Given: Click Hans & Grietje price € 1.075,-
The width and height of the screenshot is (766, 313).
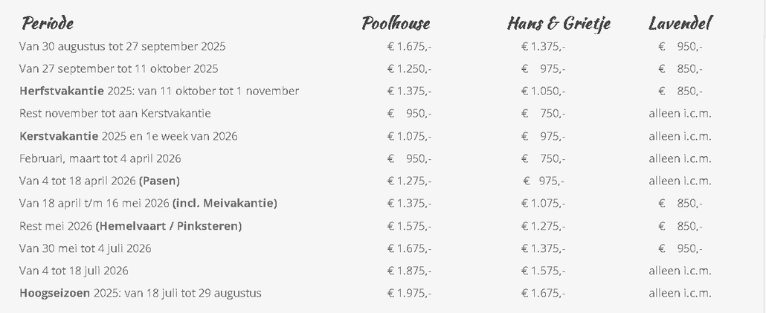Looking at the screenshot, I should tap(543, 203).
